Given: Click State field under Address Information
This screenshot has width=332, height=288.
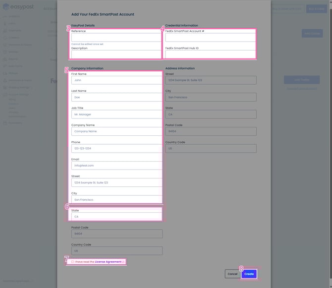Looking at the screenshot, I should [211, 115].
